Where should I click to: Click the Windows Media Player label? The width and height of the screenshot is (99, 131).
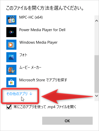(x=38, y=42)
